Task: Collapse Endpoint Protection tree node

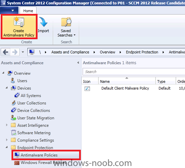Action: pos(7,147)
